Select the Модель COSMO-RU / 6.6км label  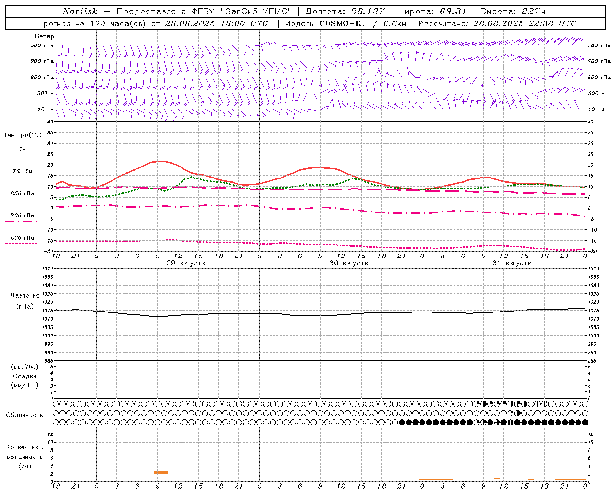point(345,23)
